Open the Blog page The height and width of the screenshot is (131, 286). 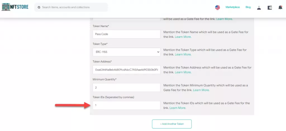(248, 7)
